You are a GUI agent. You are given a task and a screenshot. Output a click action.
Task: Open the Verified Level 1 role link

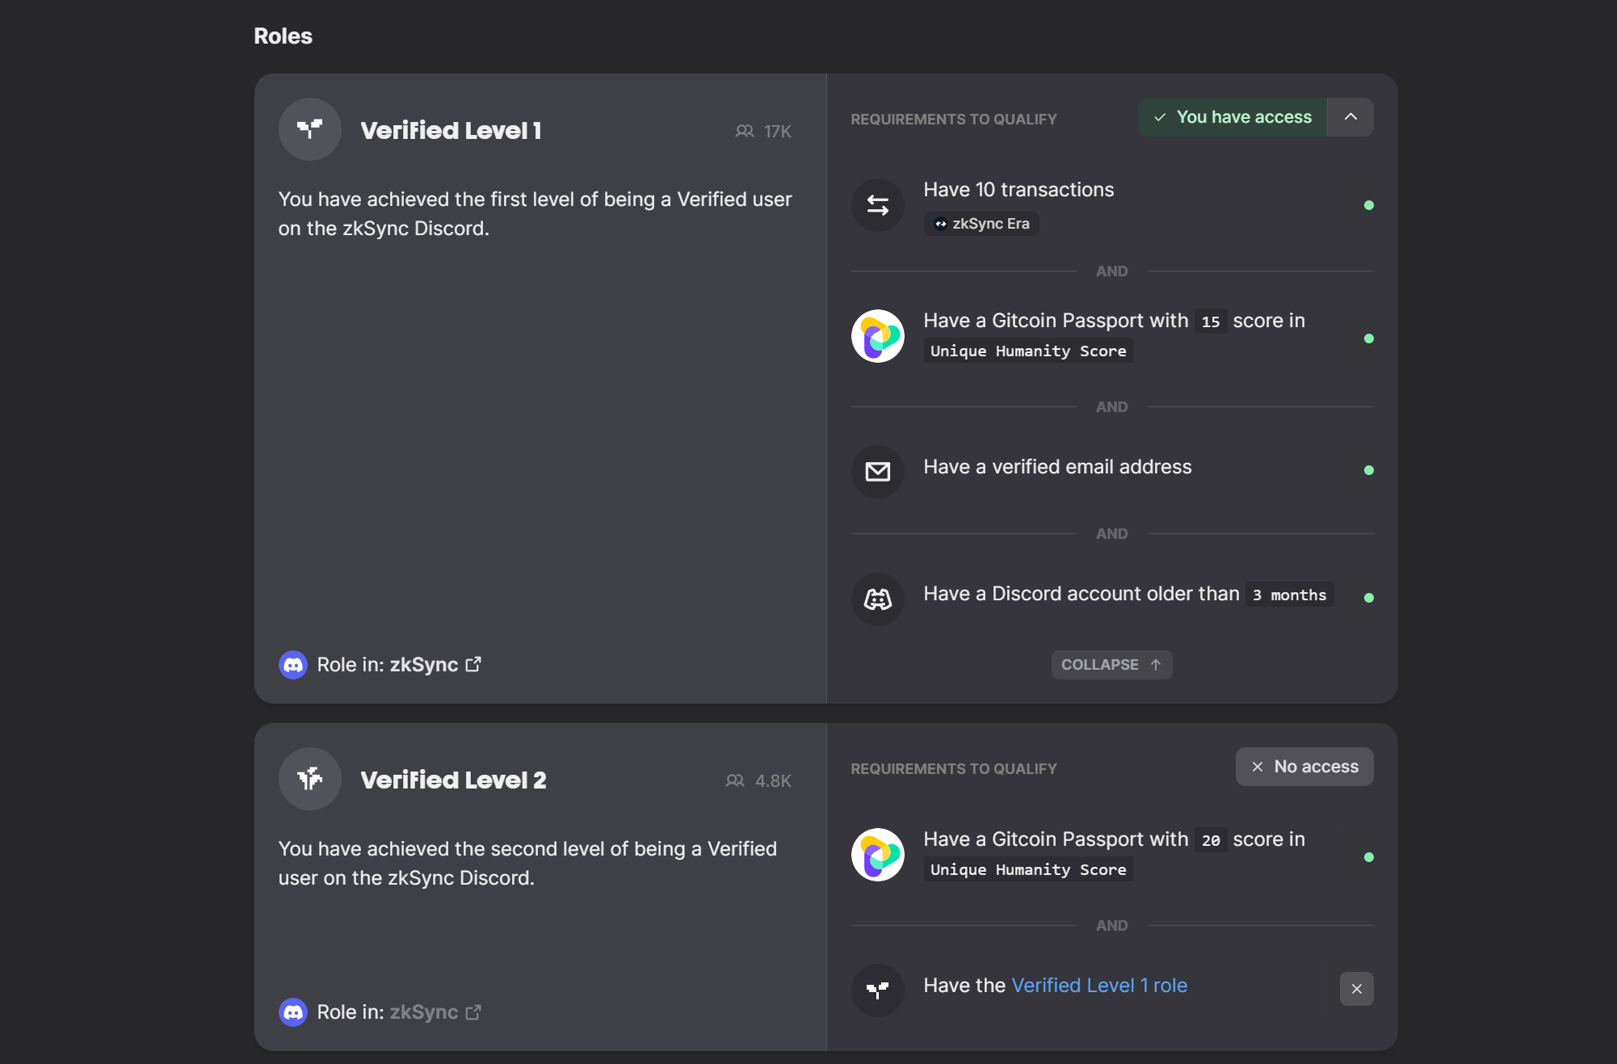pos(1098,986)
